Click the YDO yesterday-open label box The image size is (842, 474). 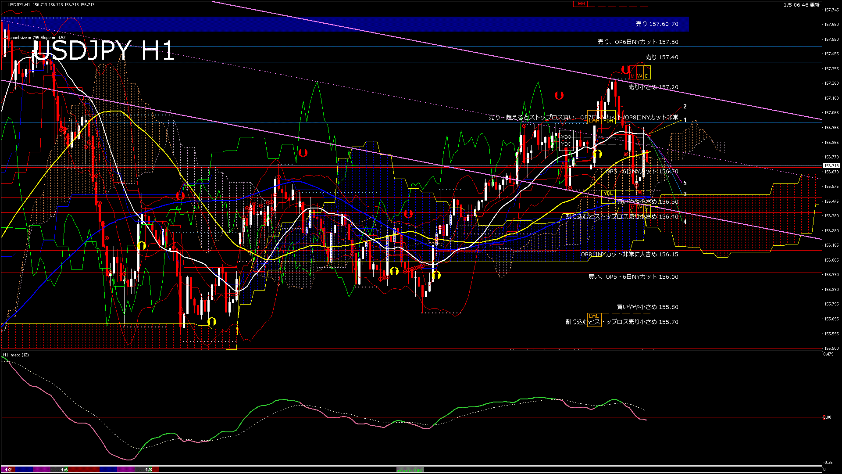(x=566, y=137)
